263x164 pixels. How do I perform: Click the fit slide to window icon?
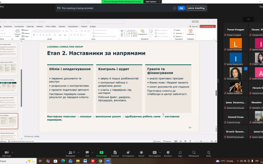tap(215, 141)
